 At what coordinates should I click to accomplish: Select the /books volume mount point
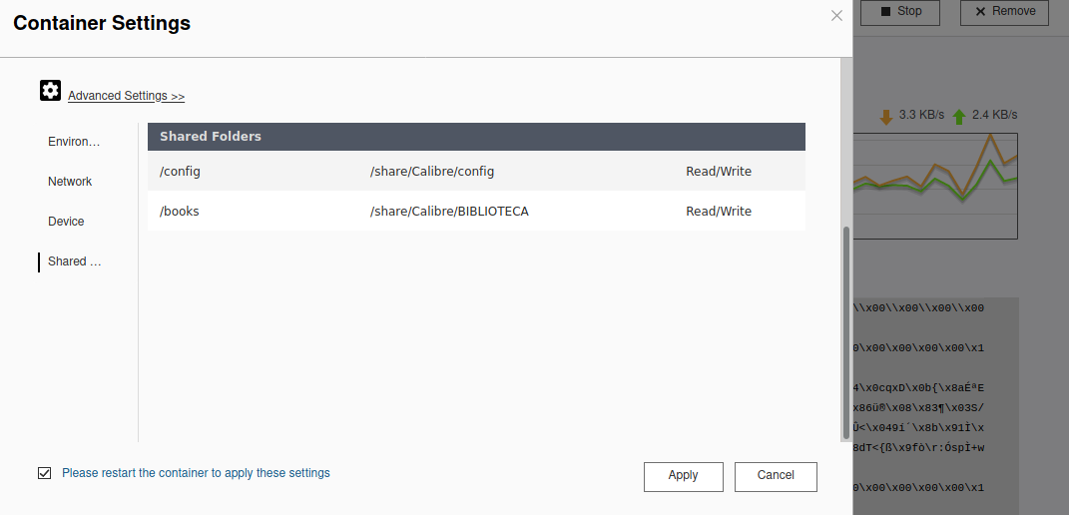[180, 212]
